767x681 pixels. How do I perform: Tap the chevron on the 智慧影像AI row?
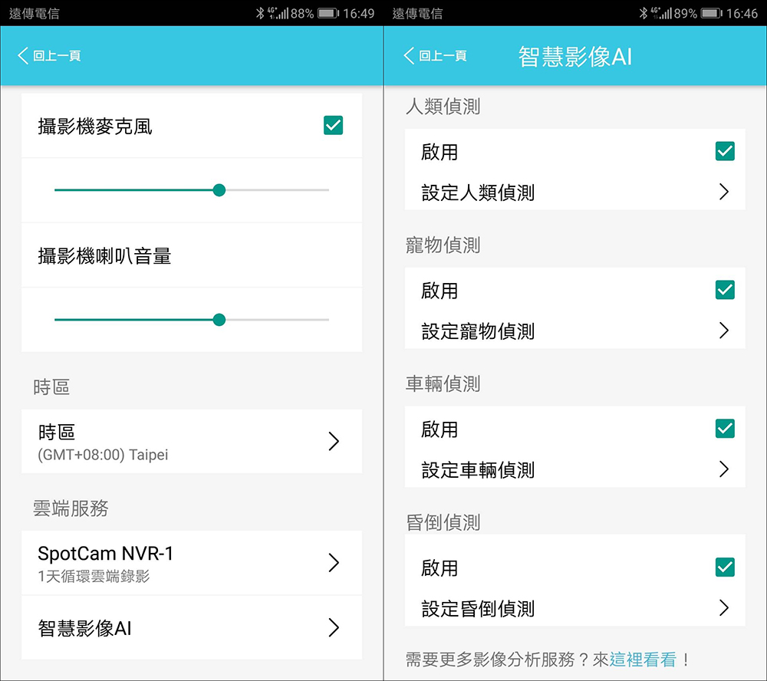(334, 627)
